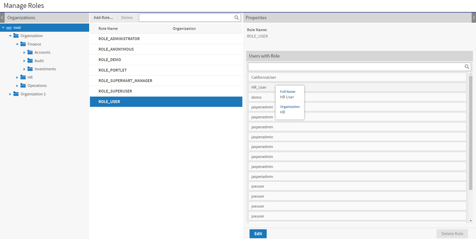The width and height of the screenshot is (476, 239).
Task: Expand the Organization 2 tree node
Action: [10, 94]
